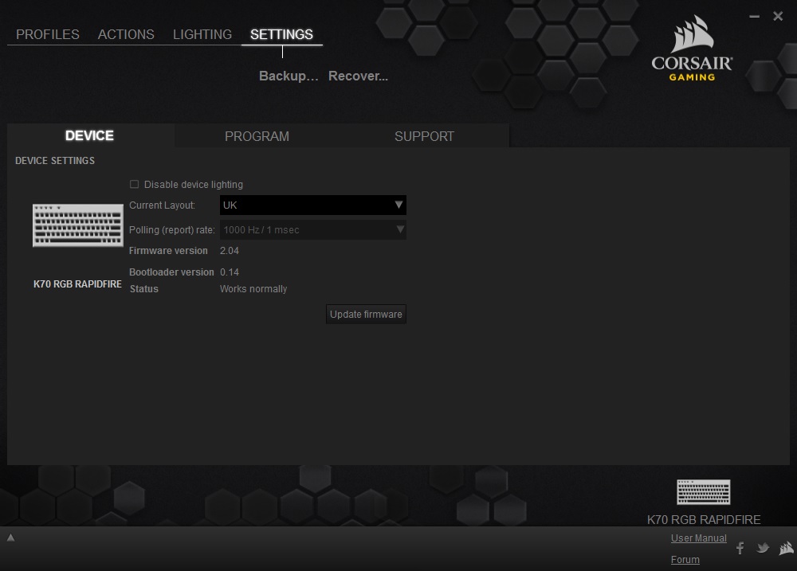This screenshot has height=571, width=797.
Task: Click the K70 RGB RAPIDFIRE text at bottom right
Action: (704, 520)
